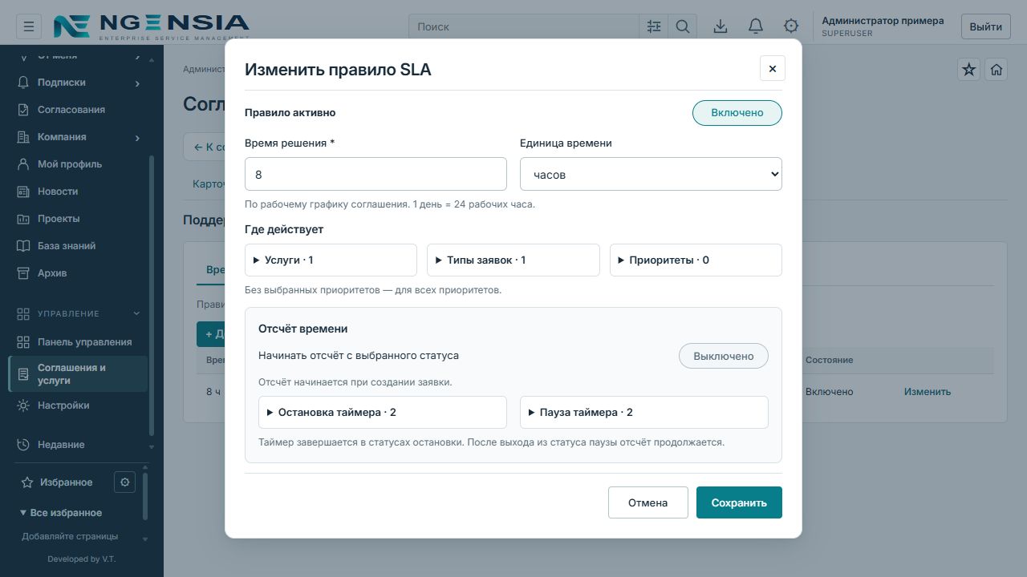Expand the 'Услуги · 1' section
The width and height of the screenshot is (1027, 577).
point(331,260)
